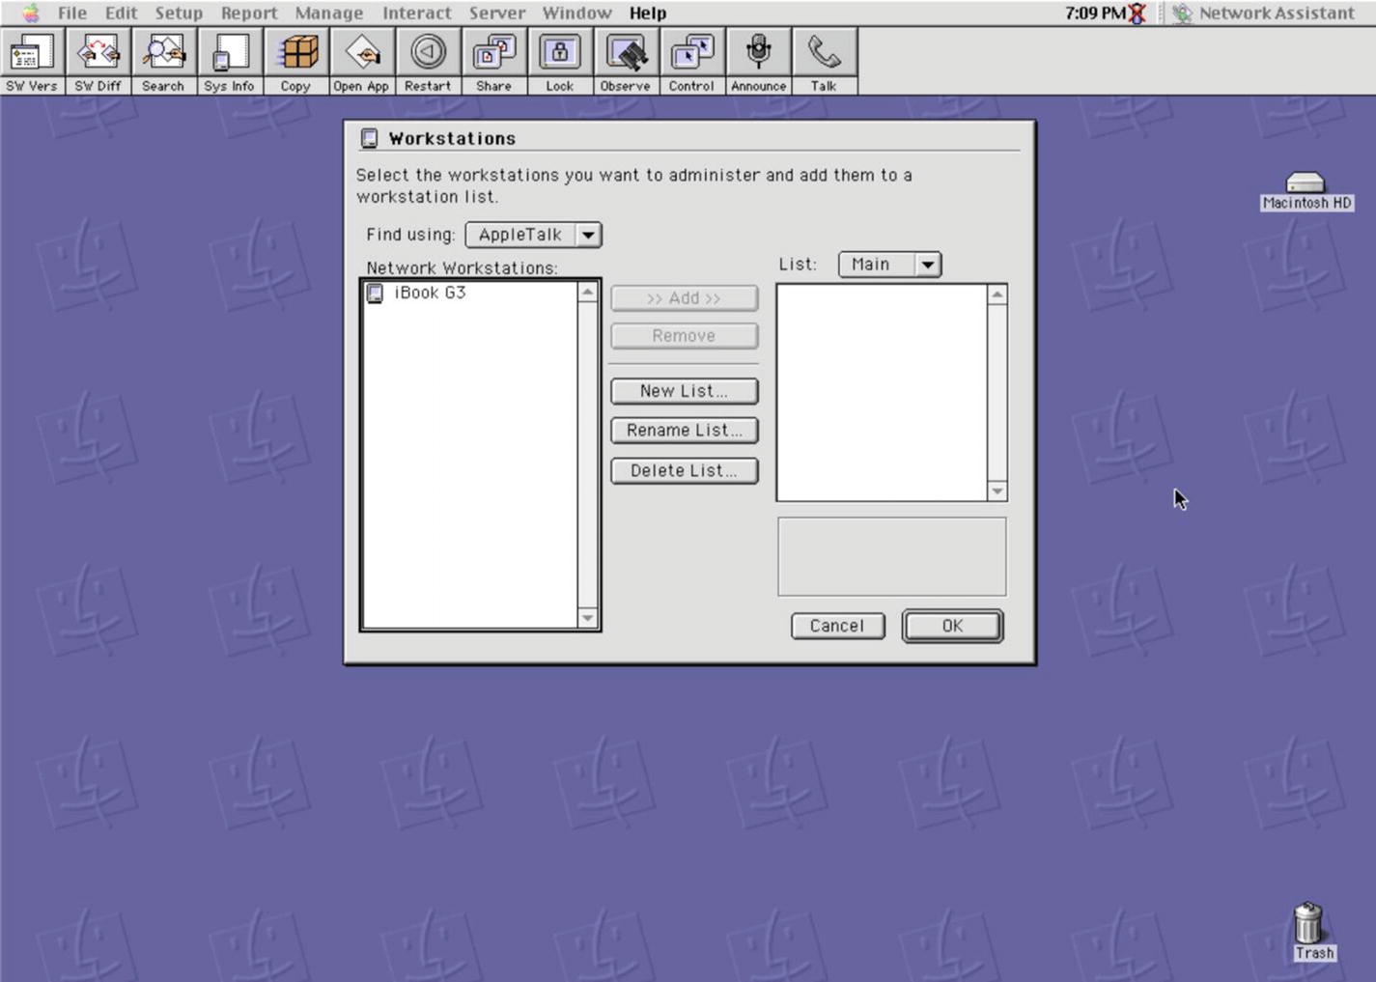Cancel the Workstations dialog
This screenshot has height=982, width=1376.
click(837, 626)
